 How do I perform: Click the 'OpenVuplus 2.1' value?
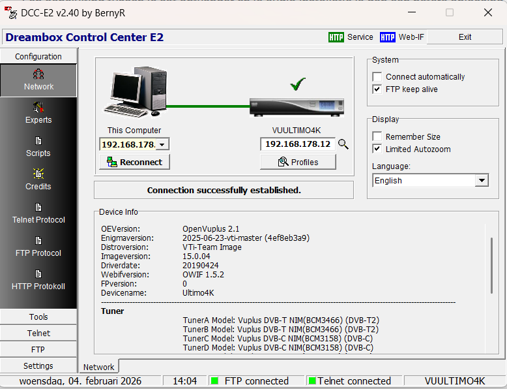coord(211,229)
